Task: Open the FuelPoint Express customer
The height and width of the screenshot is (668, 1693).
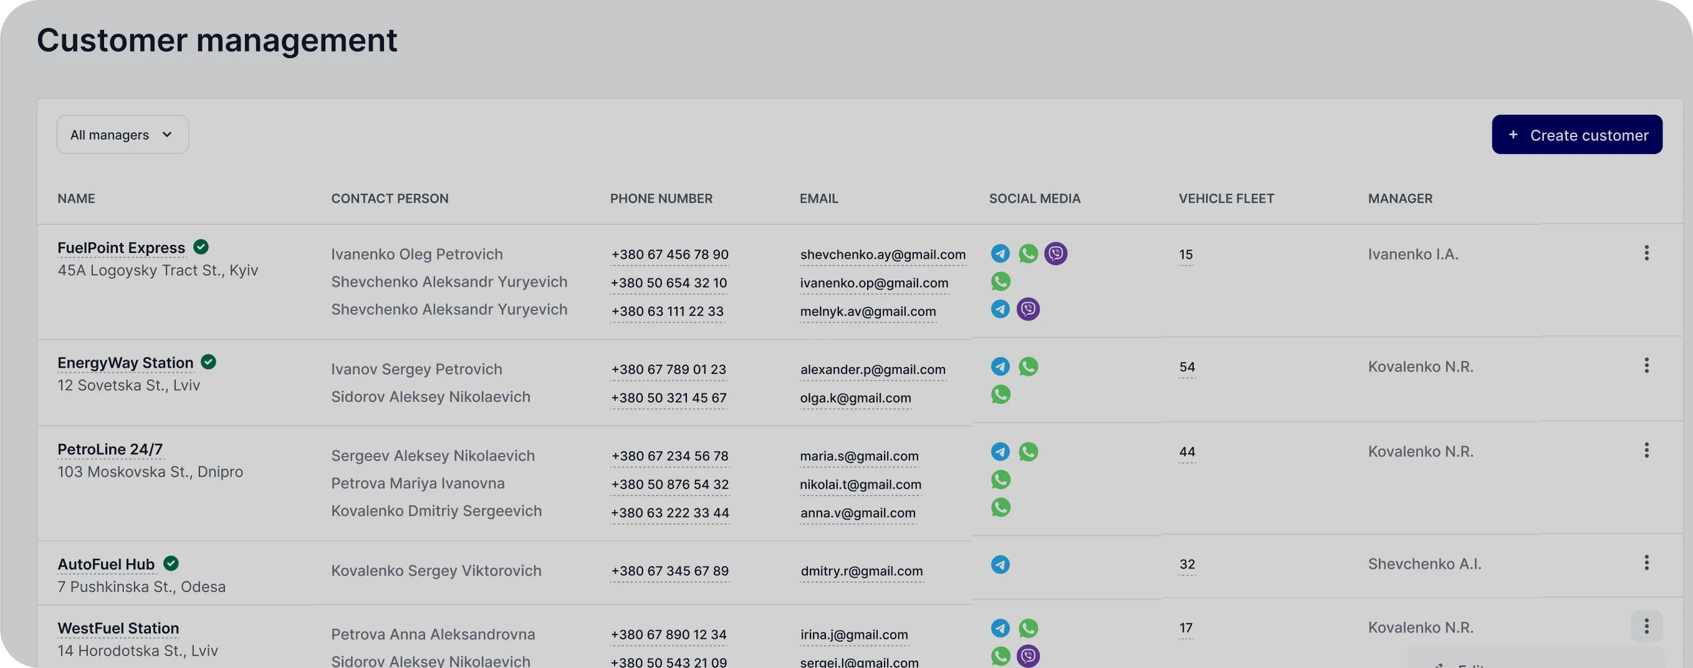Action: click(x=122, y=247)
